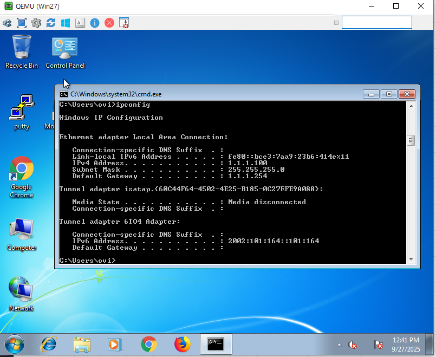Open Windows Media Player from taskbar

[x=115, y=345]
